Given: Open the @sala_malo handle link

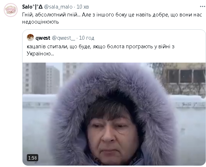Looking at the screenshot, I should (58, 7).
